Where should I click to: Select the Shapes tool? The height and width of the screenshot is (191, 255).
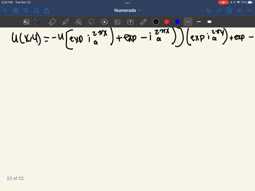[78, 22]
